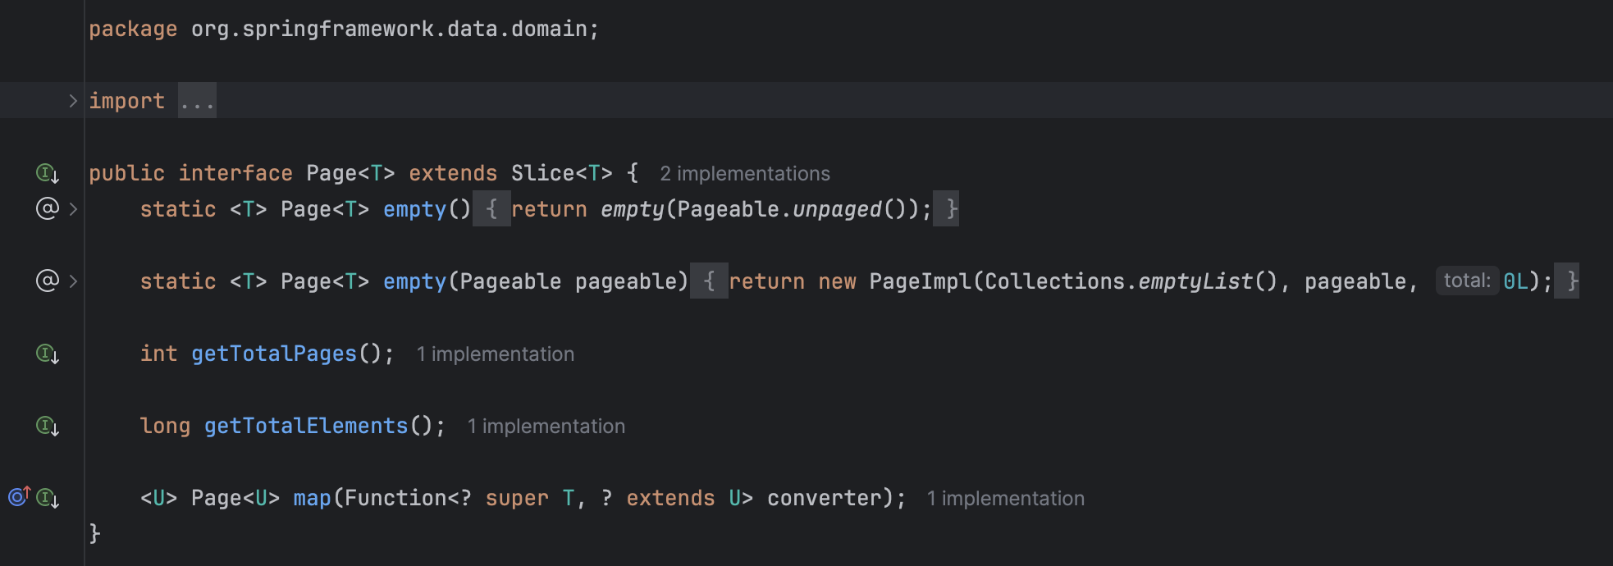Click '1 implementation' hint after getTotalElements
The image size is (1613, 566).
click(546, 427)
